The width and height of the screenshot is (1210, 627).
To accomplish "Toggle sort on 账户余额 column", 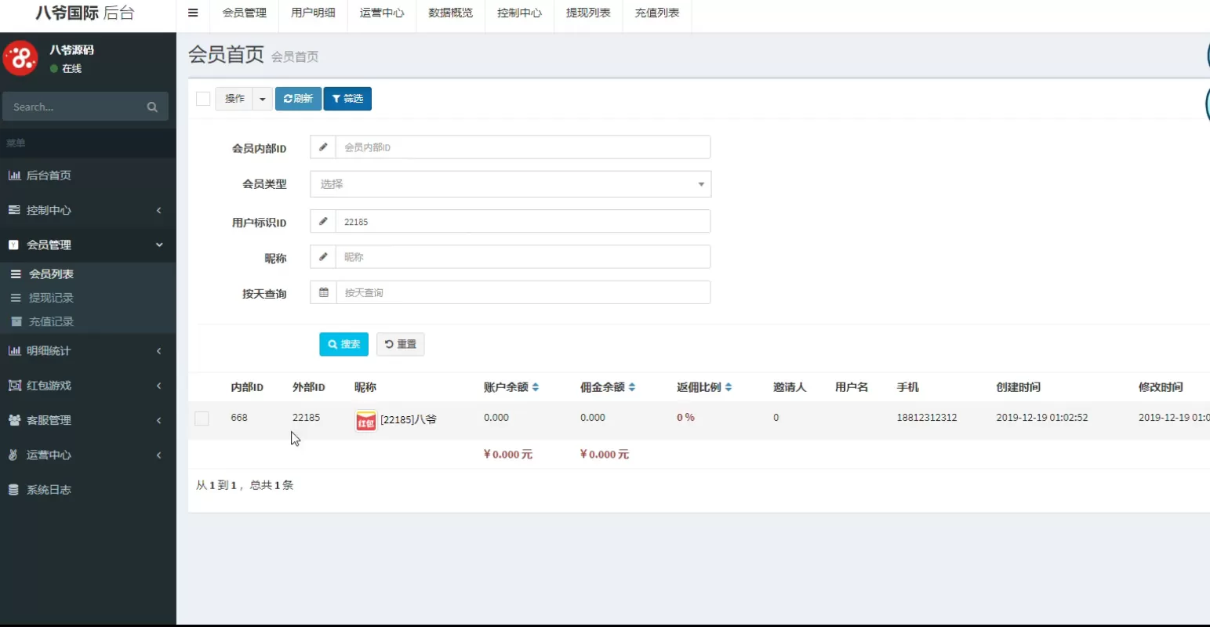I will coord(535,386).
